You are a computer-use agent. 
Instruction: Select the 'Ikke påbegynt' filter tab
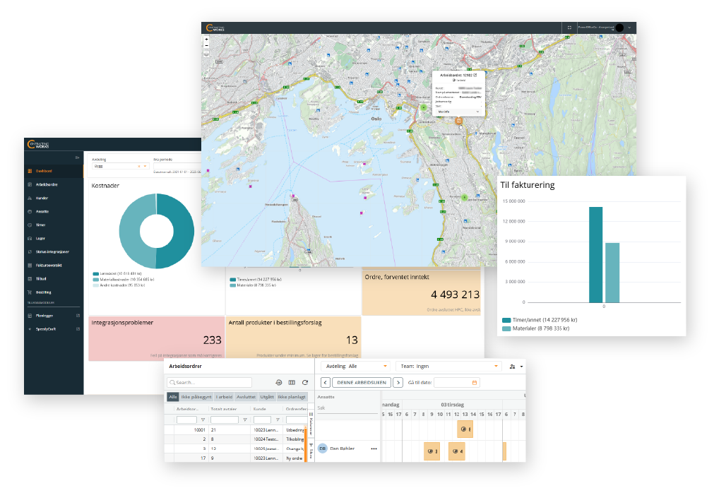tap(196, 397)
